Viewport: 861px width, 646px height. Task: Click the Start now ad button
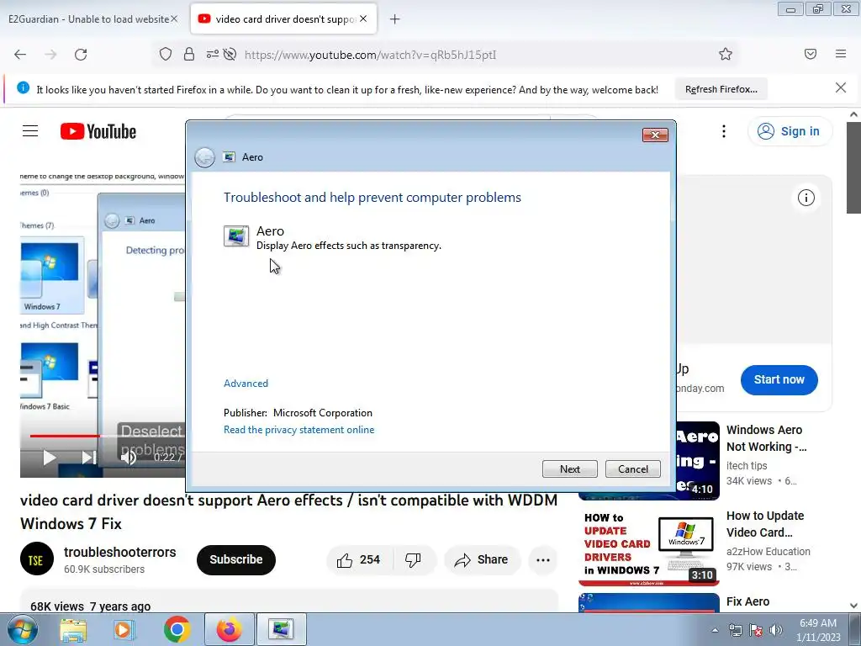click(x=779, y=379)
